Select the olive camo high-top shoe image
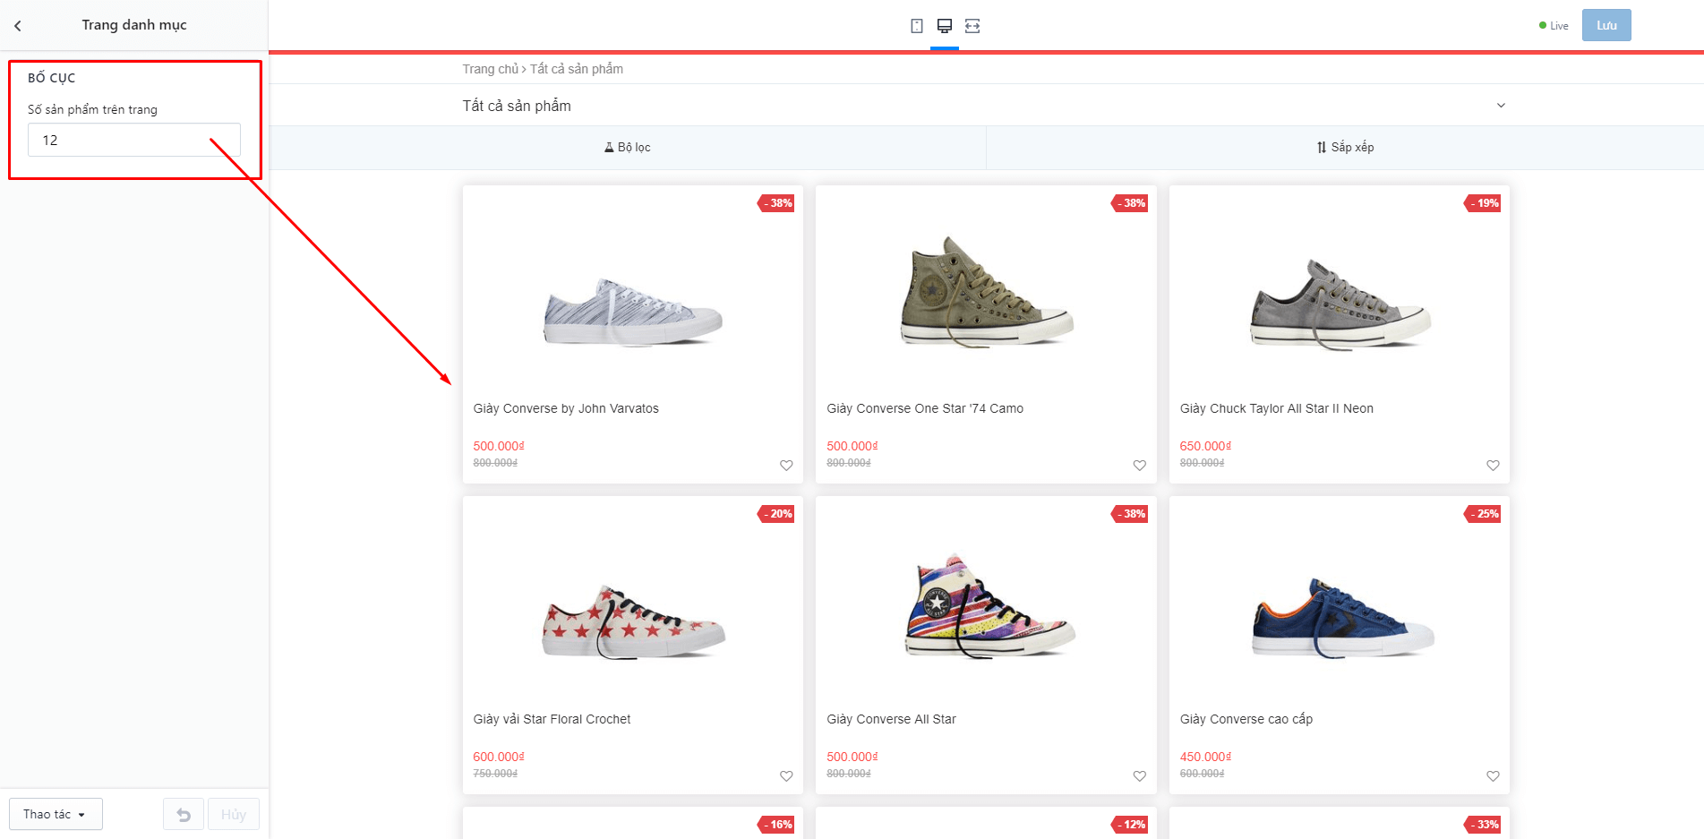The height and width of the screenshot is (839, 1704). tap(986, 293)
